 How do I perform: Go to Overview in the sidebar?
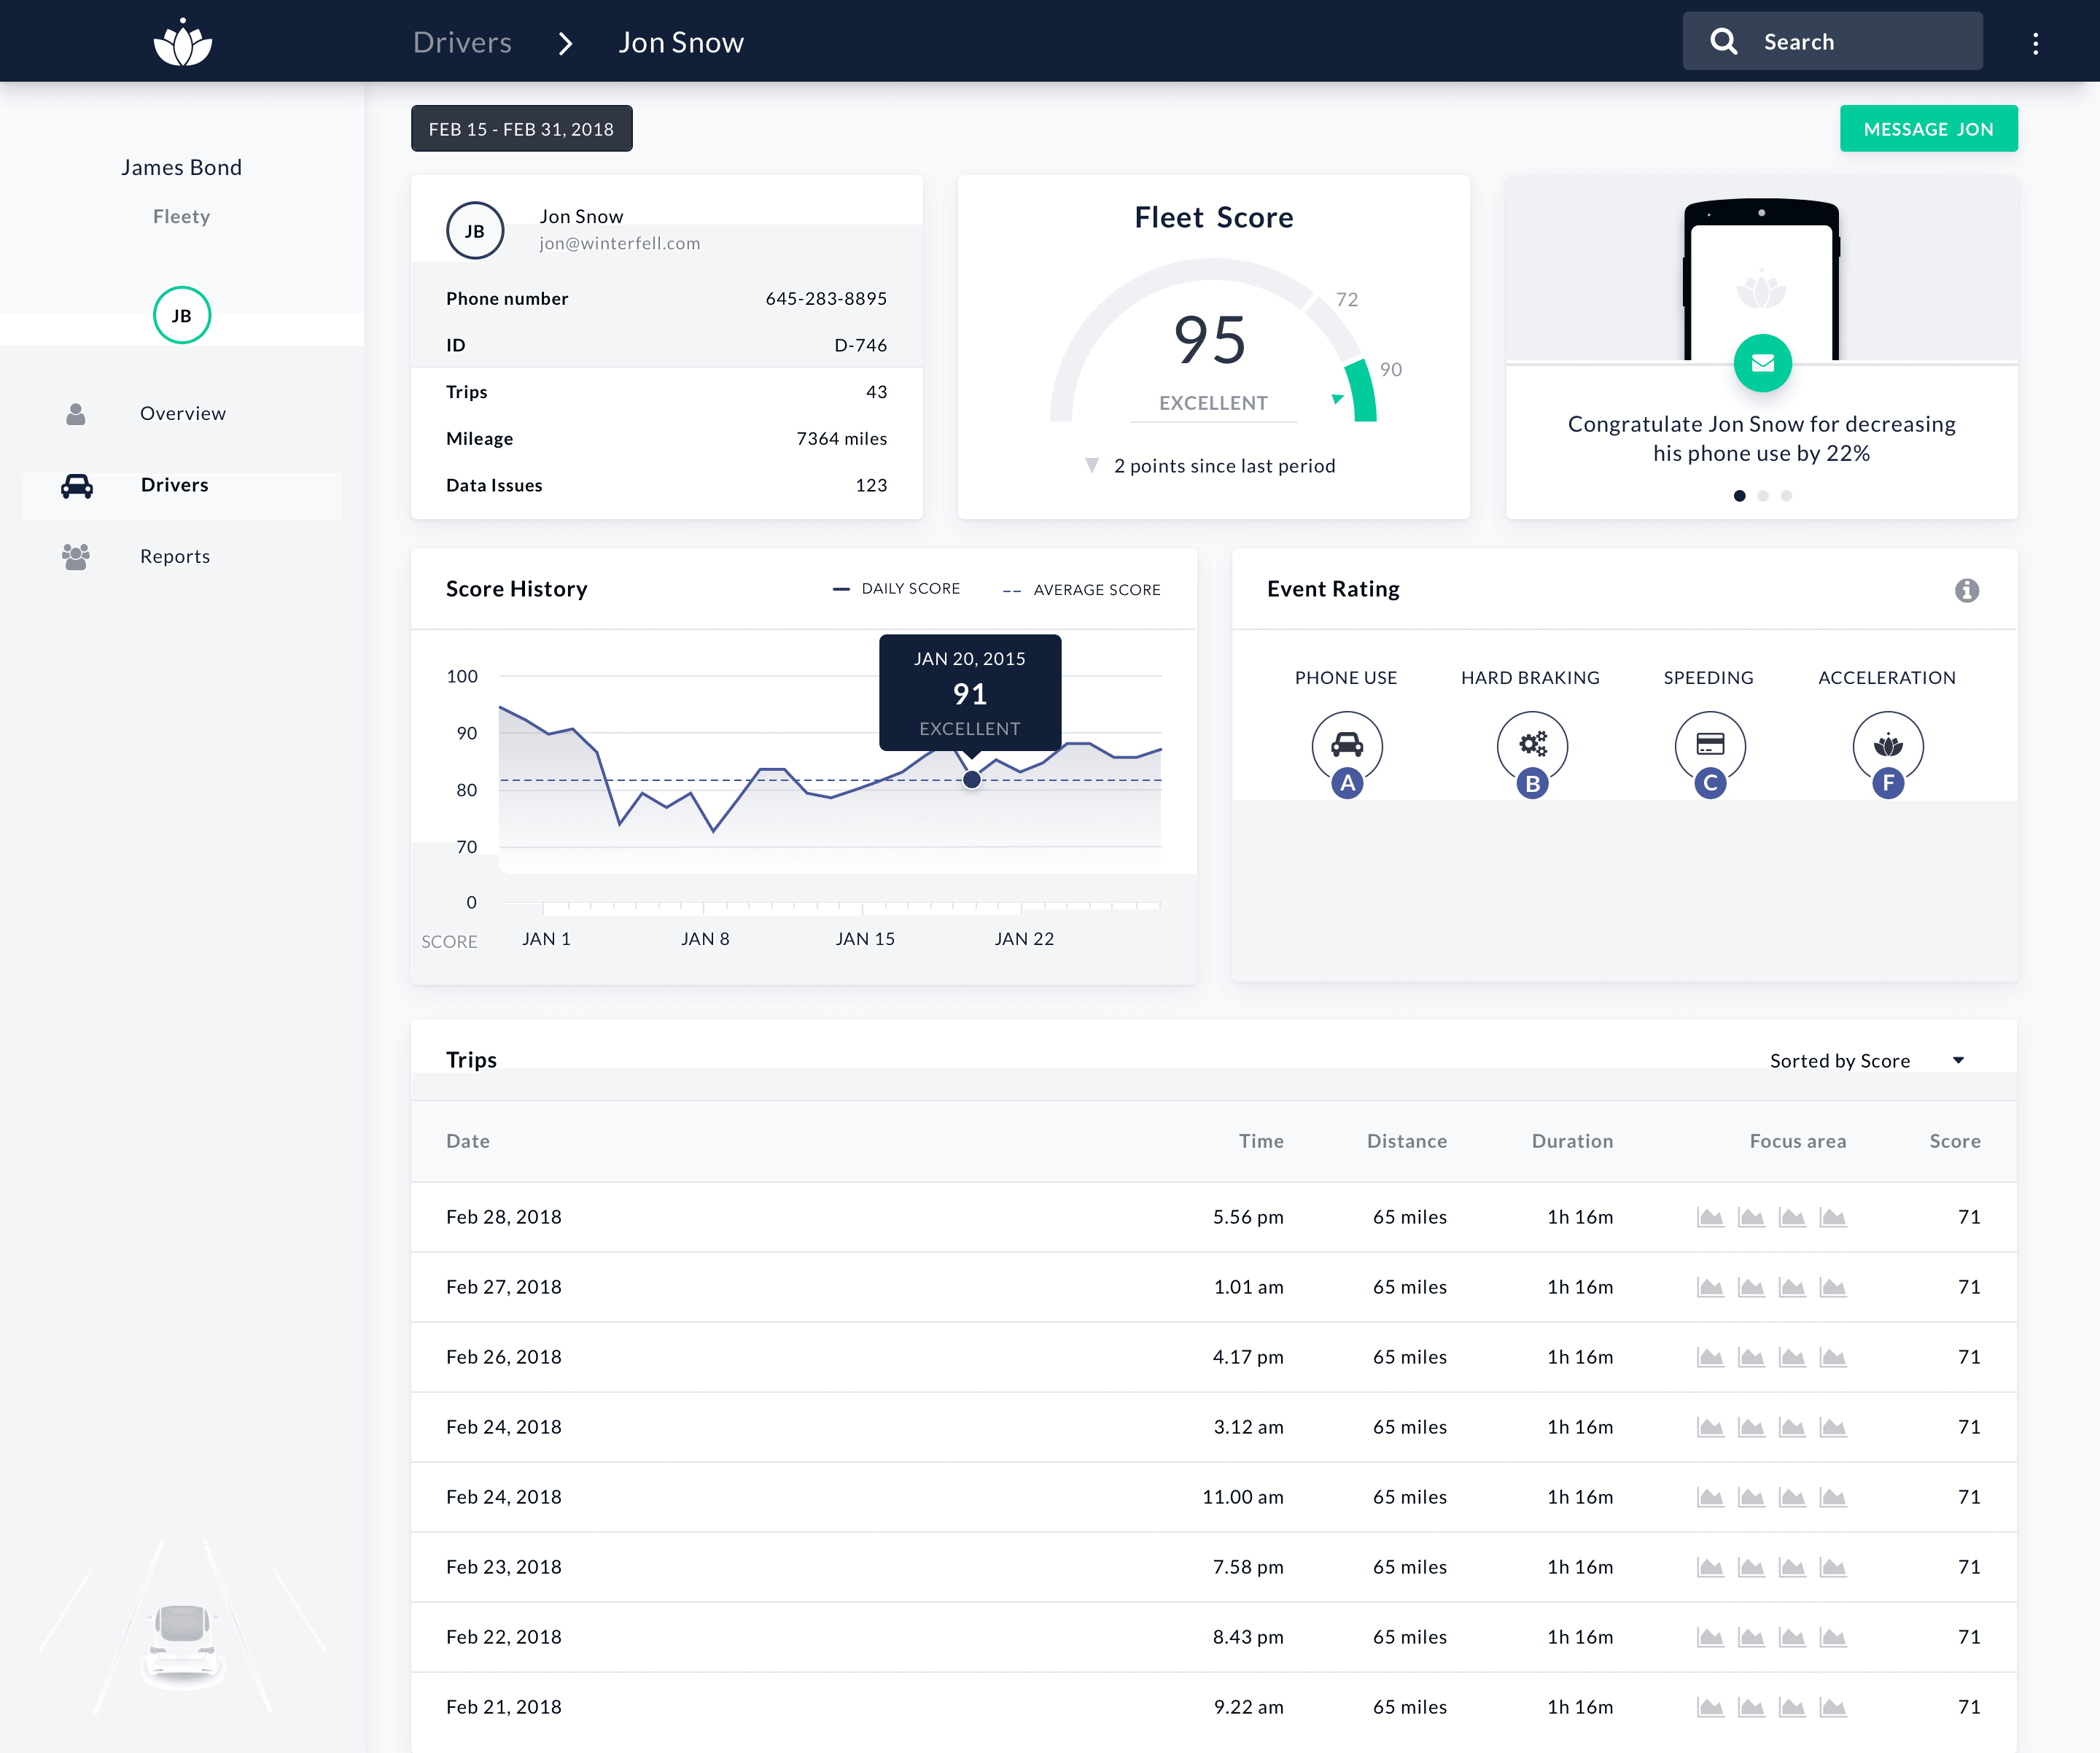[x=182, y=413]
